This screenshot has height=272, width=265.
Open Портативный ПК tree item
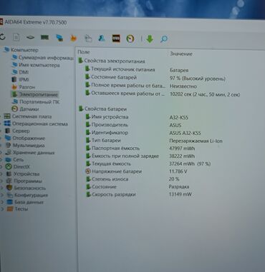(36, 102)
